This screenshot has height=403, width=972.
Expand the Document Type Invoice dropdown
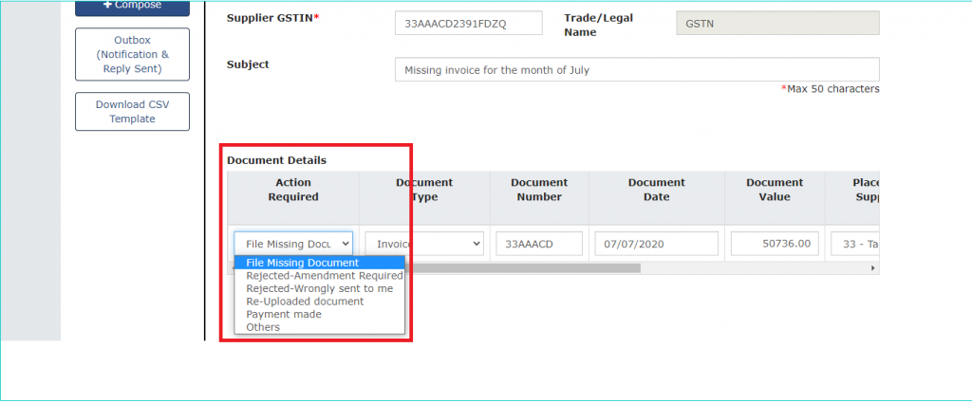(424, 244)
